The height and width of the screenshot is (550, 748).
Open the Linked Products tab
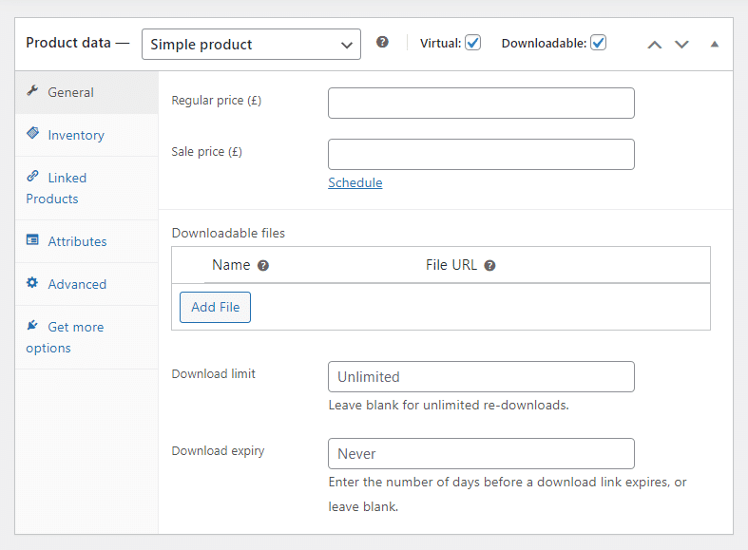click(x=86, y=188)
